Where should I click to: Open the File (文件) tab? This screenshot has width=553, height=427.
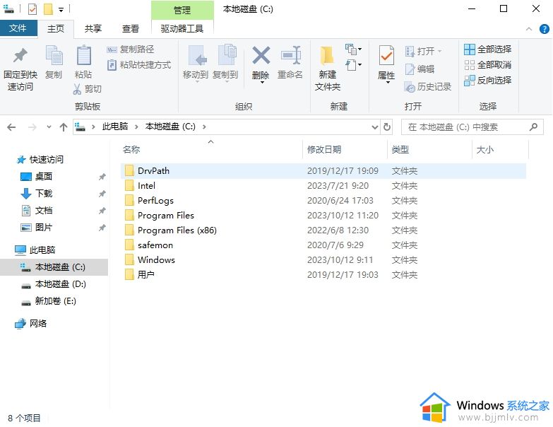click(18, 28)
